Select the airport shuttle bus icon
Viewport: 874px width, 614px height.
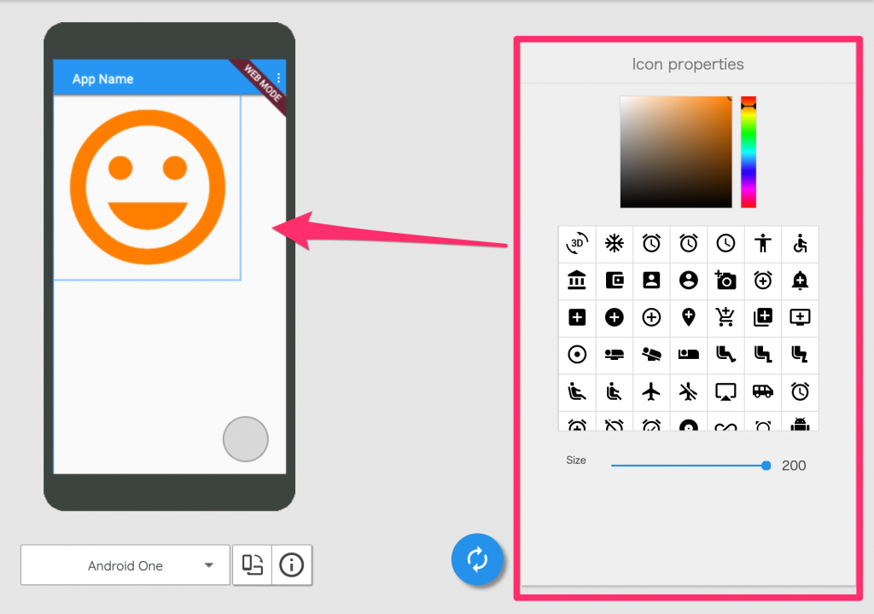click(763, 392)
